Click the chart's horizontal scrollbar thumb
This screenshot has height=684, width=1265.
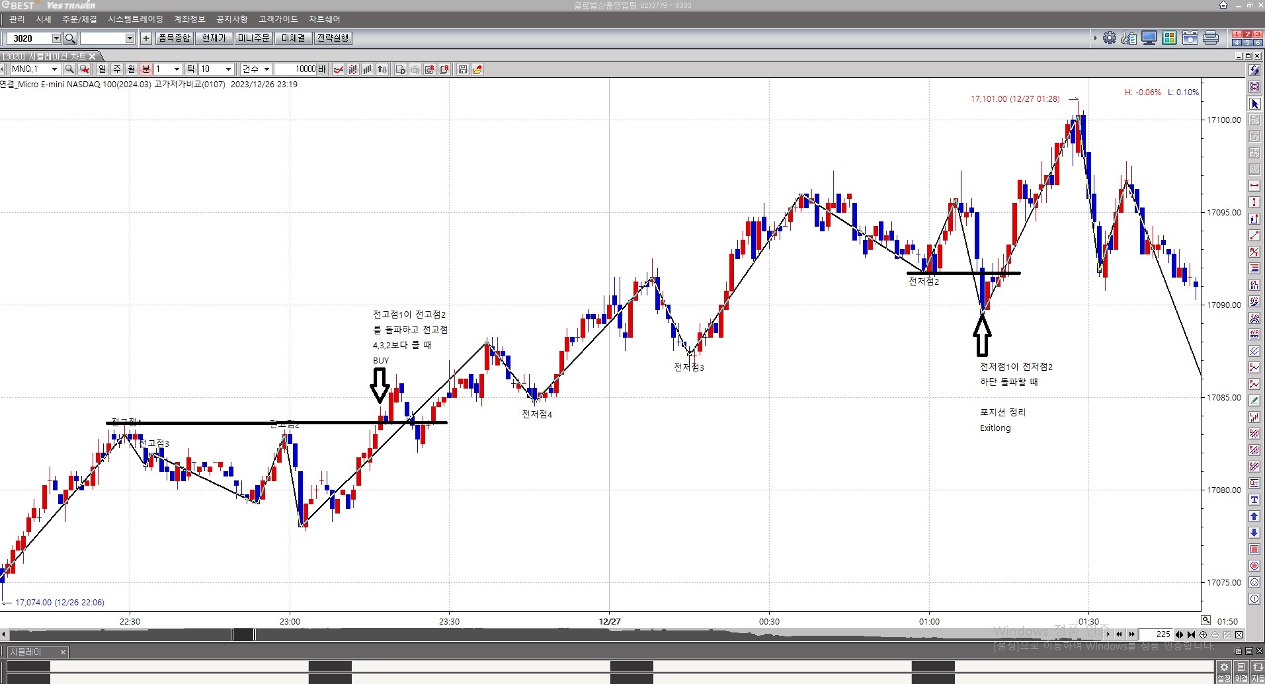[243, 634]
